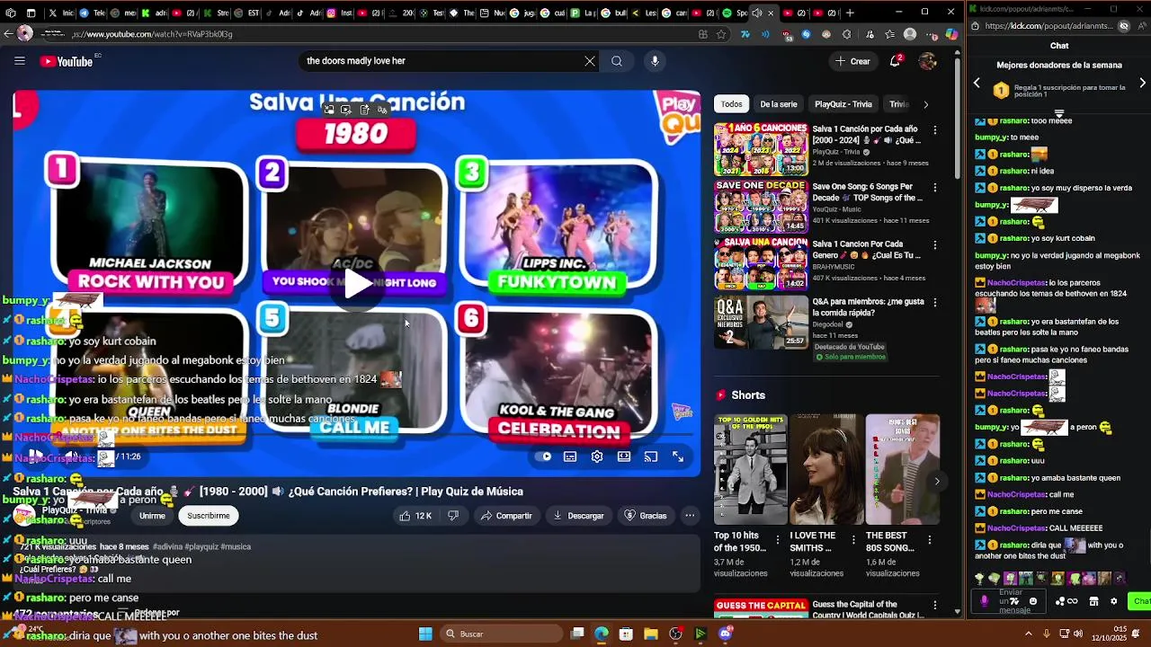Viewport: 1151px width, 647px height.
Task: Dislike the video
Action: tap(453, 516)
